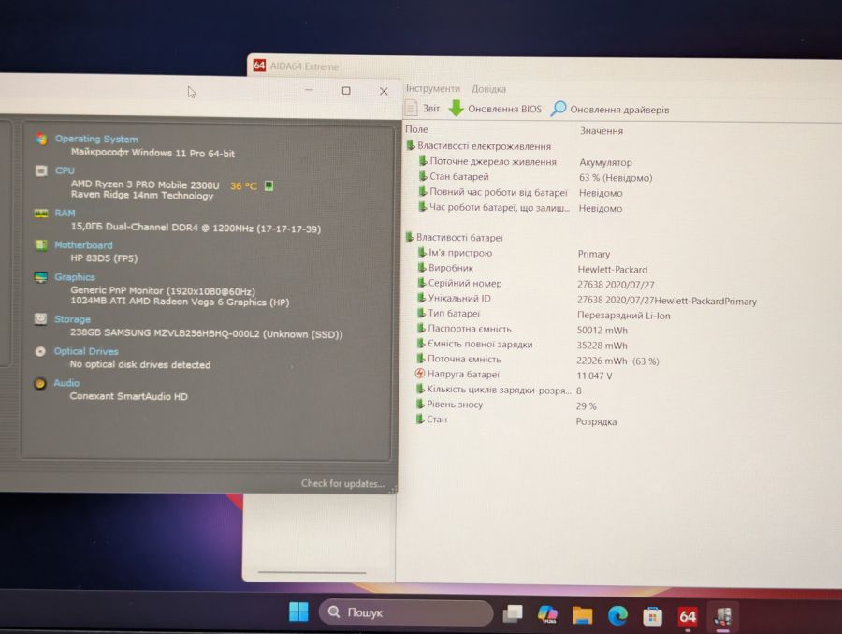Click the 36 °C CPU temperature value
This screenshot has height=634, width=842.
pyautogui.click(x=244, y=186)
